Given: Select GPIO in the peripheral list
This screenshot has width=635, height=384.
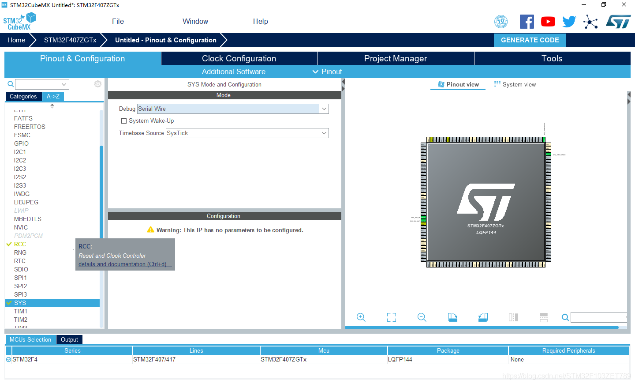Looking at the screenshot, I should (x=21, y=143).
